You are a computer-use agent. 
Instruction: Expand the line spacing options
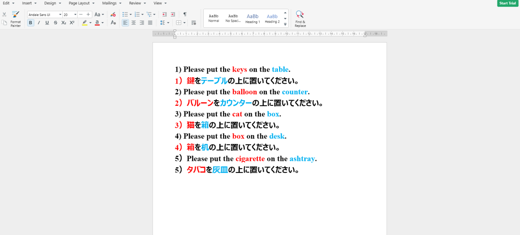[168, 23]
